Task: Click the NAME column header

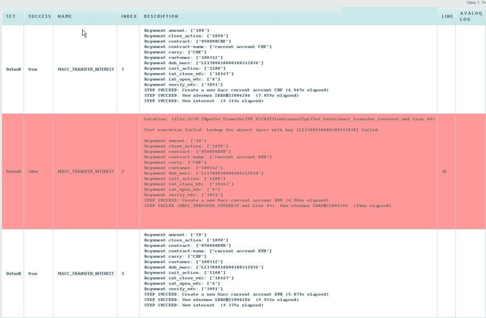Action: [x=65, y=16]
